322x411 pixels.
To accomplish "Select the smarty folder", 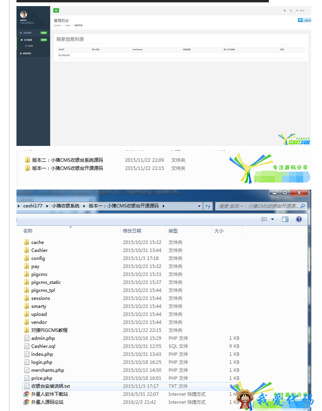I will pos(35,306).
